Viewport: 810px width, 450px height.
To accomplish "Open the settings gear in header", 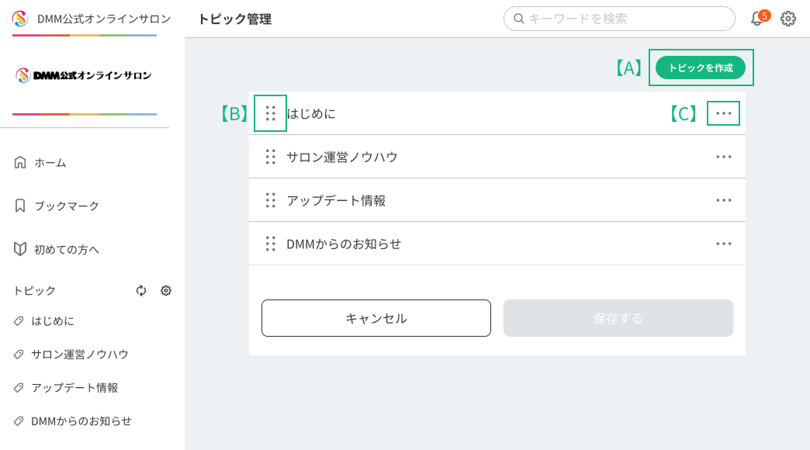I will point(788,19).
